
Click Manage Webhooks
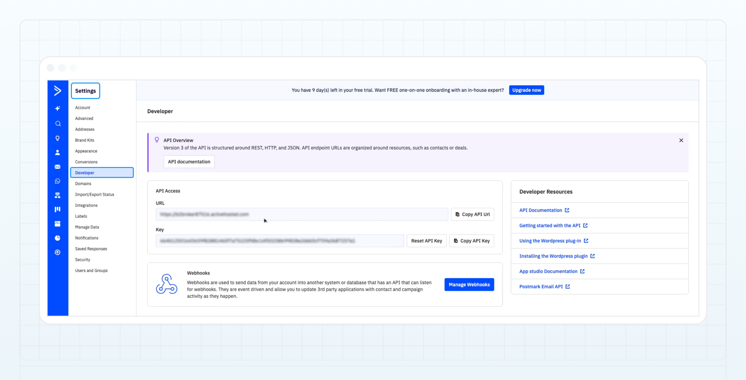pyautogui.click(x=469, y=284)
